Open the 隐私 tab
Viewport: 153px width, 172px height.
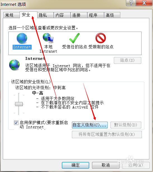point(45,15)
